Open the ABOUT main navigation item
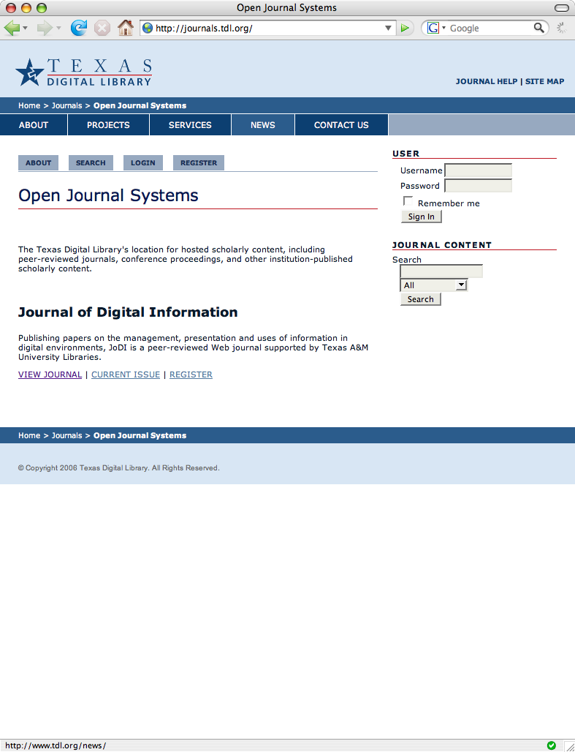 coord(34,124)
